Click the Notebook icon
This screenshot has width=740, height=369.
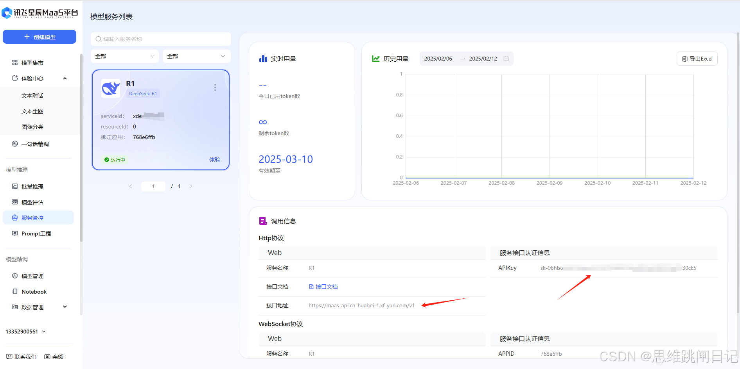tap(15, 291)
